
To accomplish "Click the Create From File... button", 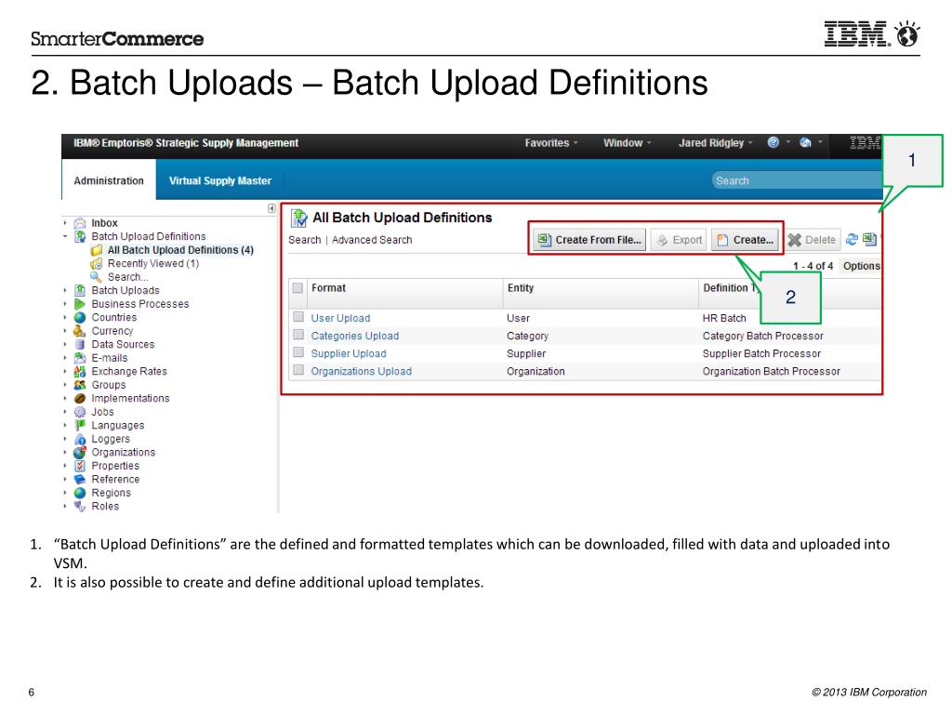I will (588, 240).
